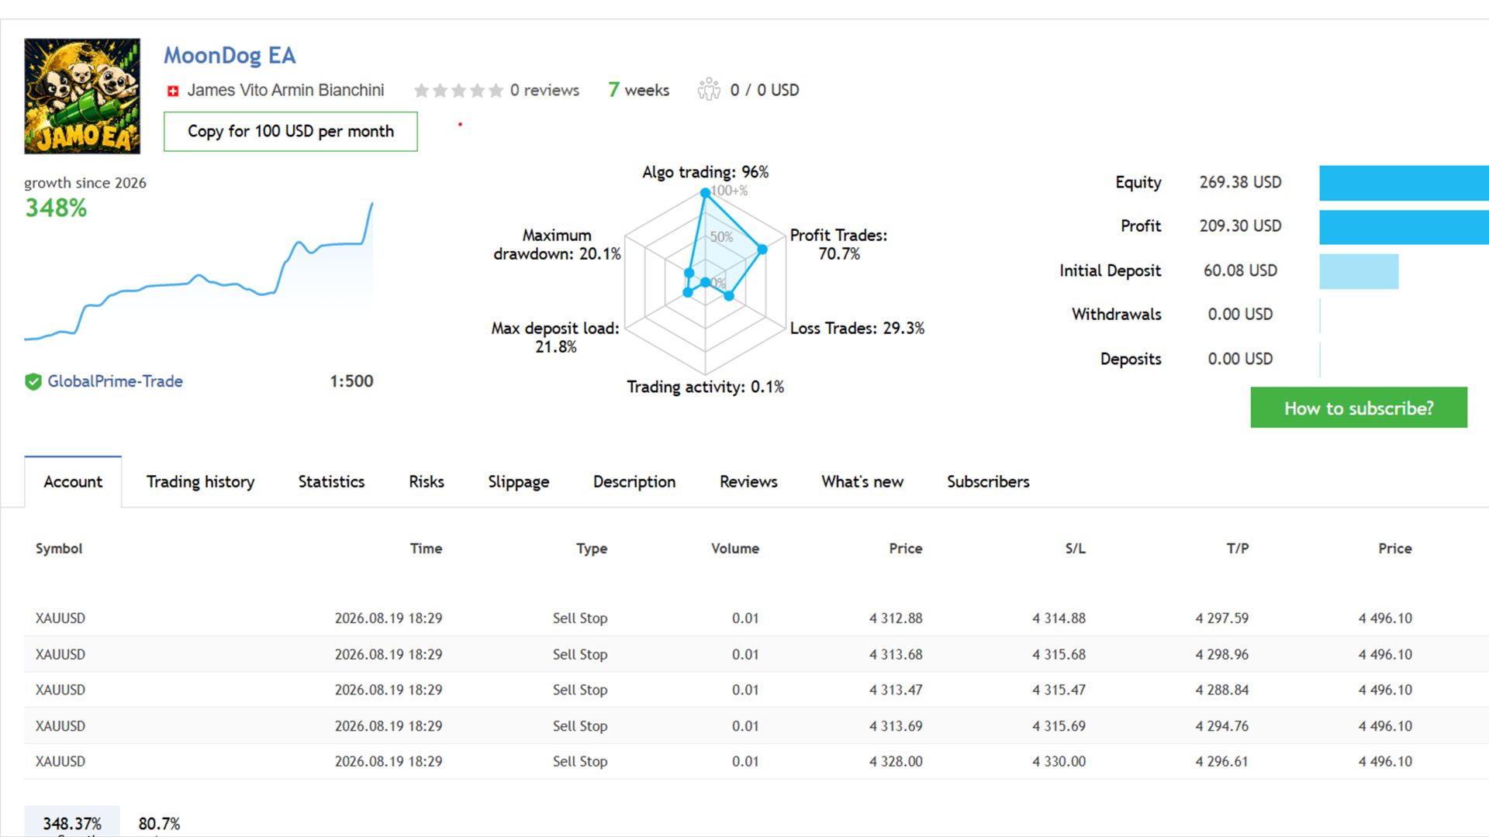Viewport: 1489px width, 837px height.
Task: Select the 348.37% growth tab
Action: coord(72,823)
